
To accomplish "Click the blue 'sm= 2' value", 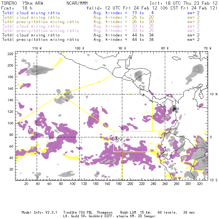I will click(193, 13).
